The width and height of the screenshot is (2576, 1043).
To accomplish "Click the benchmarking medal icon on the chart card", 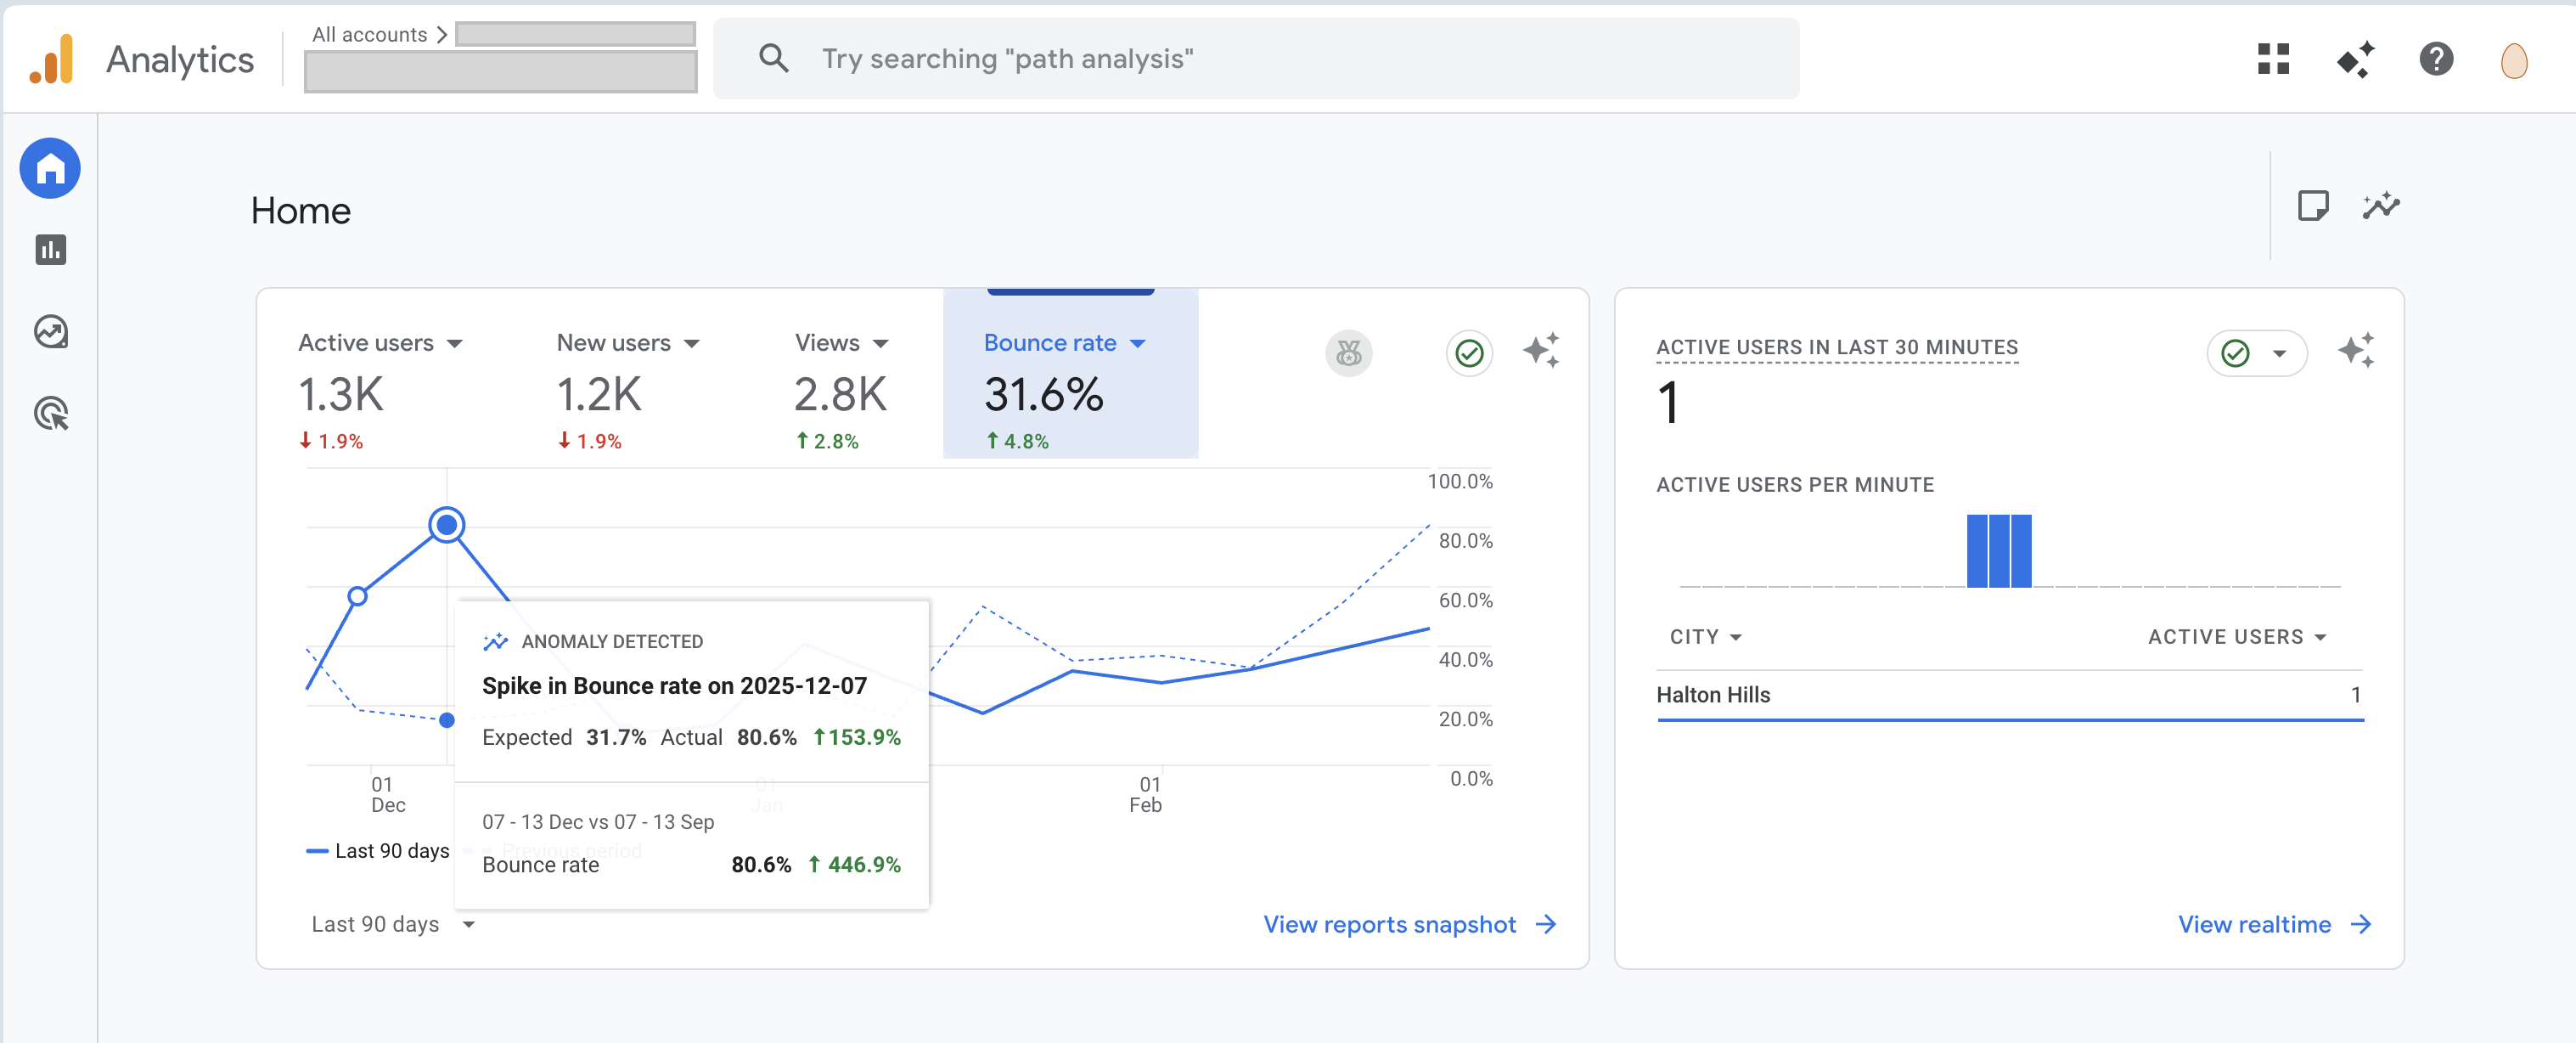I will 1348,353.
